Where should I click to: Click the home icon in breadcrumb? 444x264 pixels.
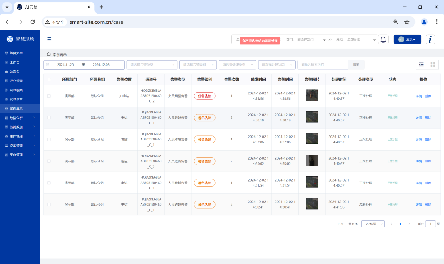(49, 54)
